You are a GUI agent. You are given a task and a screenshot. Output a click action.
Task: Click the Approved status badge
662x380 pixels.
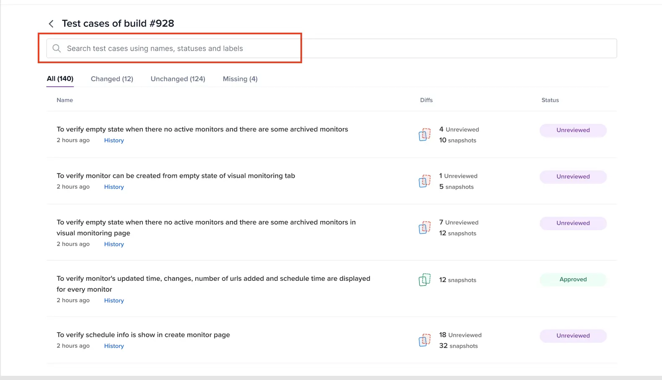click(x=573, y=280)
